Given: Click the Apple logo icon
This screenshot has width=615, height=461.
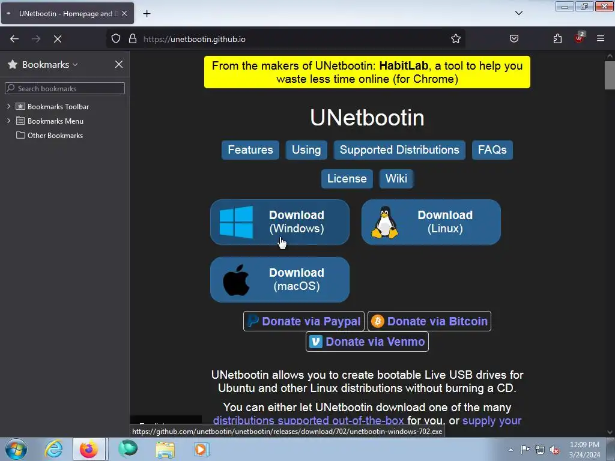Looking at the screenshot, I should coord(236,280).
